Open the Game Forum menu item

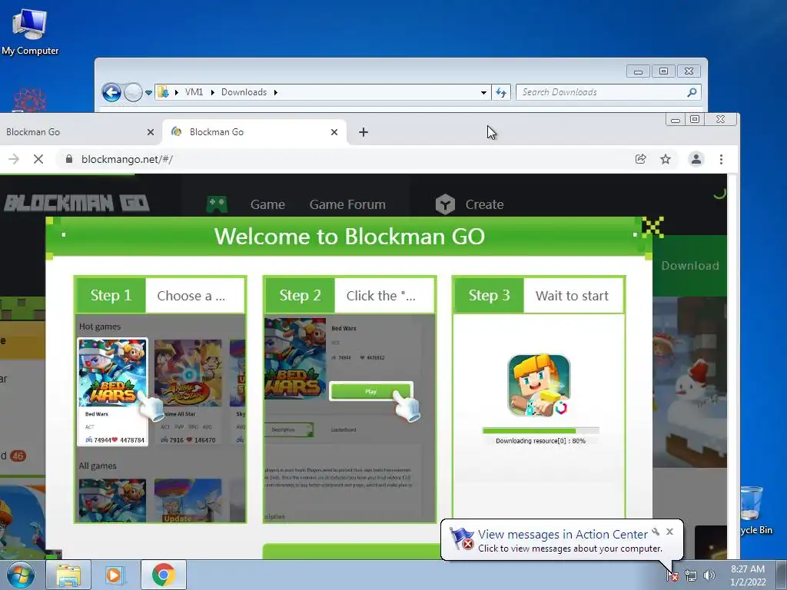(347, 204)
